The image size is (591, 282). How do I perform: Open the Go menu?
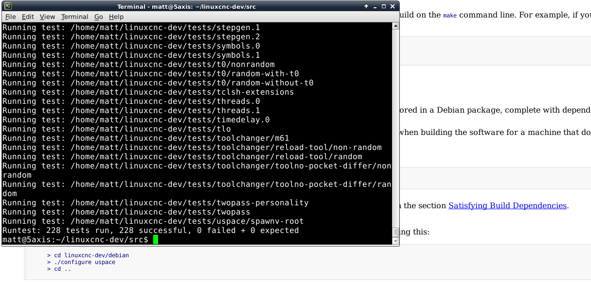click(99, 17)
